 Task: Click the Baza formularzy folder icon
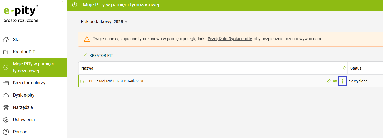click(x=6, y=83)
